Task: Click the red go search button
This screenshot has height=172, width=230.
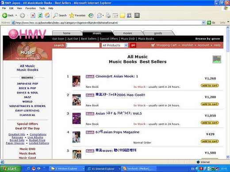Action: point(133,45)
